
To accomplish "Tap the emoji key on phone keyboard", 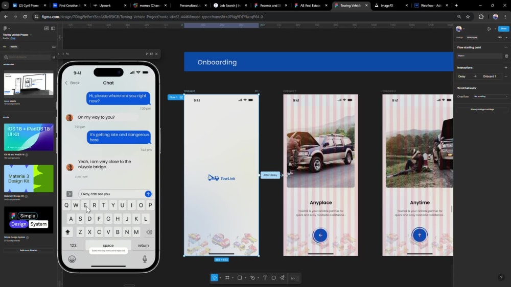I will [72, 259].
